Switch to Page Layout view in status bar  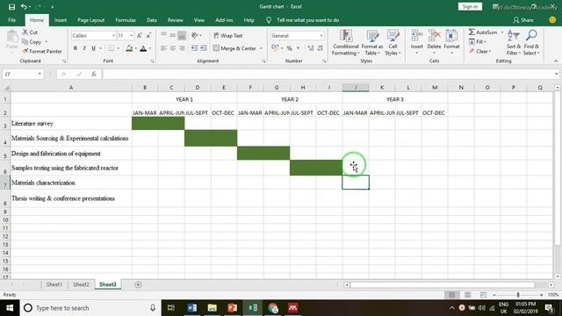pos(467,295)
